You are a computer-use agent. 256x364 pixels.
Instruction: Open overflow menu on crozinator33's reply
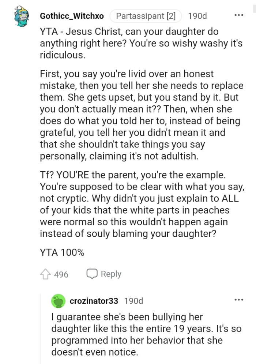[x=238, y=300]
